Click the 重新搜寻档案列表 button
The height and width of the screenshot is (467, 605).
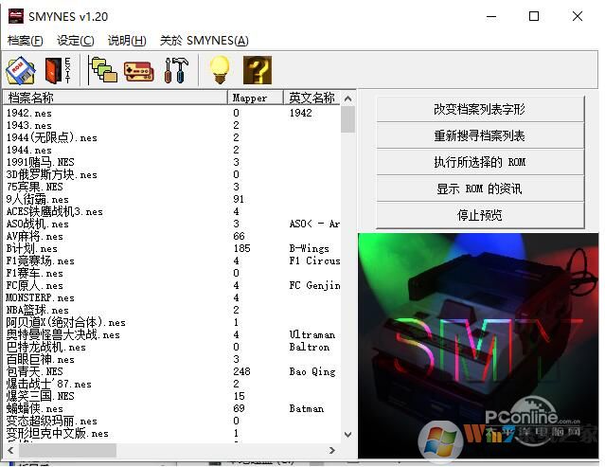(479, 135)
